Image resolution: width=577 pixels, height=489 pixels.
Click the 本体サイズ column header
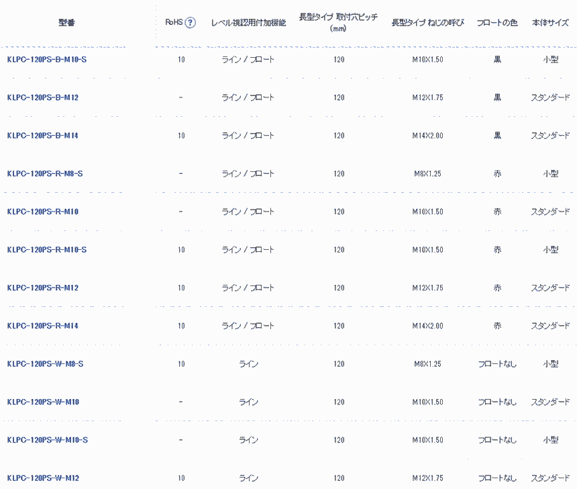click(x=550, y=23)
